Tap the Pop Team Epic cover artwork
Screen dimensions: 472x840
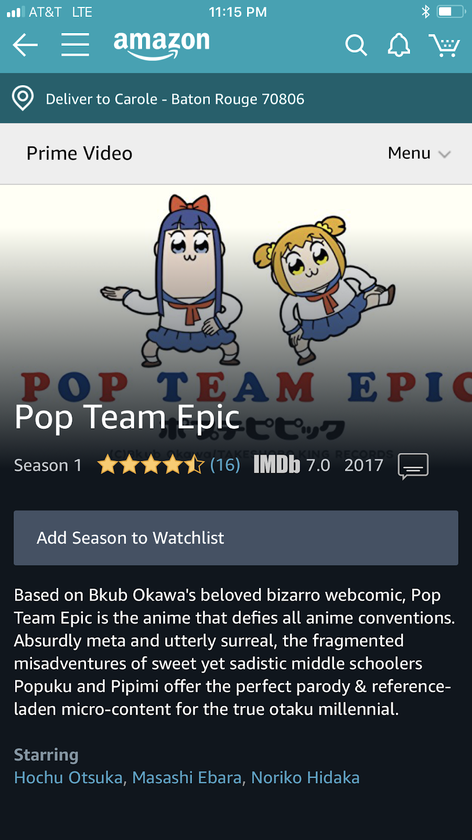tap(236, 294)
